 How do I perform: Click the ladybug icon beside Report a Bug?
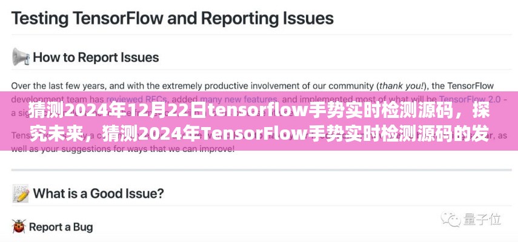[x=20, y=227]
